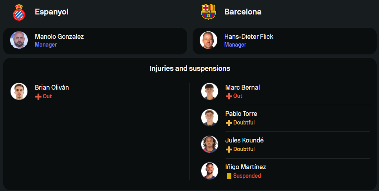
Task: Open Jules Koundé's player avatar
Action: click(209, 144)
